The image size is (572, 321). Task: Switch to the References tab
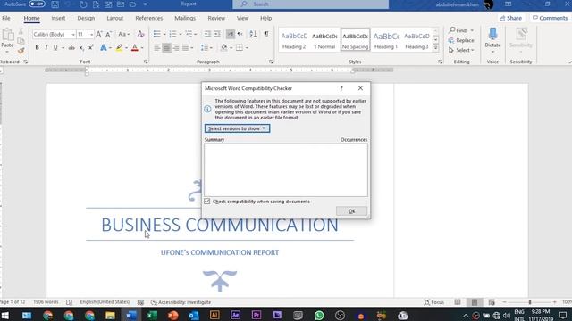pos(149,18)
